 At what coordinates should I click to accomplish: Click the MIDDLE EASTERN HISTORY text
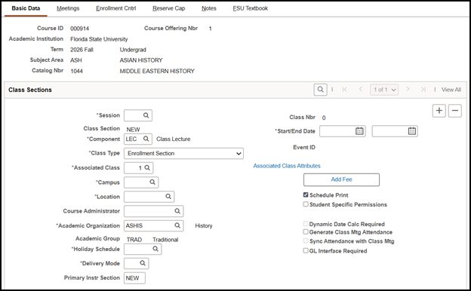pos(157,71)
